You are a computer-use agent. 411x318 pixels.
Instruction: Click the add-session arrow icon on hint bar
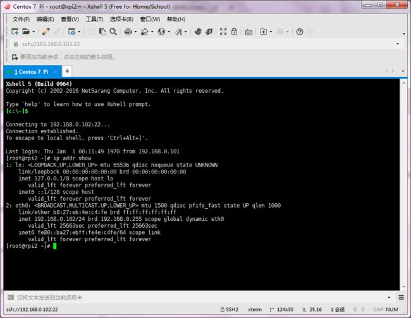coord(15,57)
